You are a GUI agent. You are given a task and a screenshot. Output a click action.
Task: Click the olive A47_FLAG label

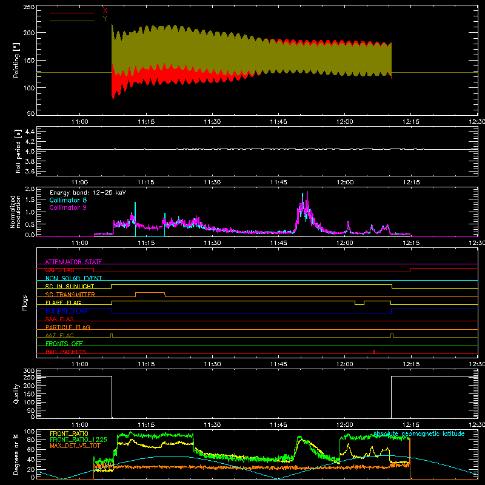[x=59, y=335]
